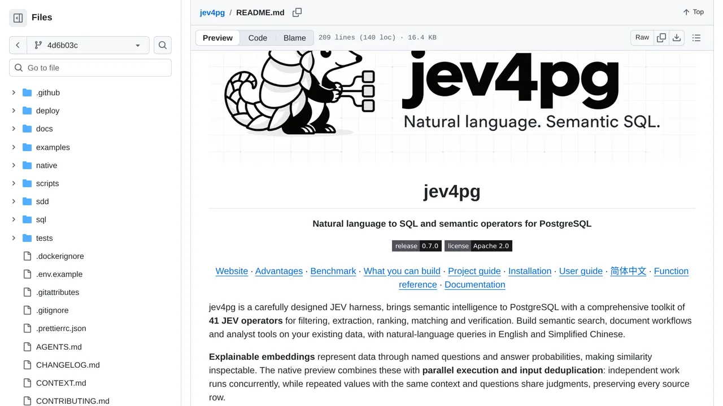Expand the examples folder
This screenshot has width=723, height=406.
click(14, 147)
